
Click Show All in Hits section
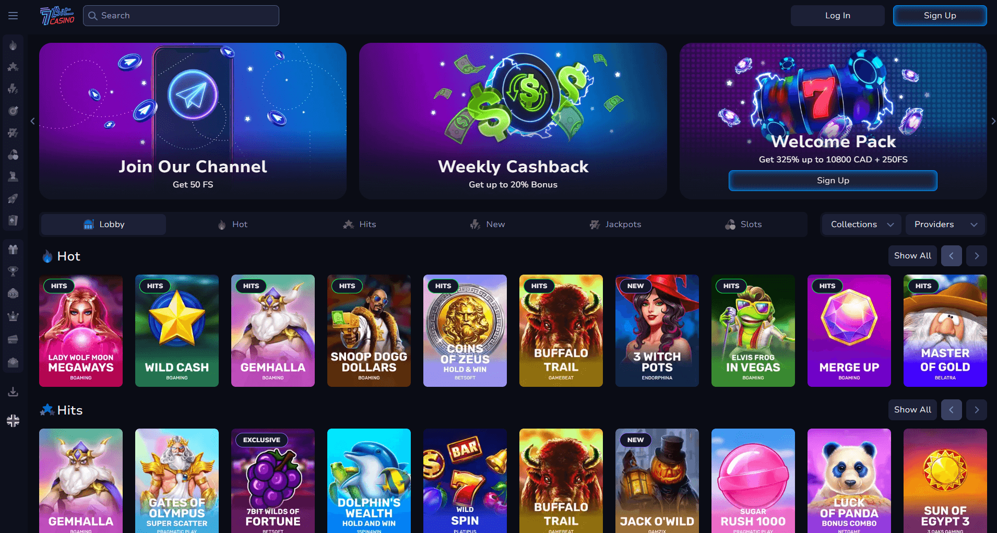click(x=912, y=410)
